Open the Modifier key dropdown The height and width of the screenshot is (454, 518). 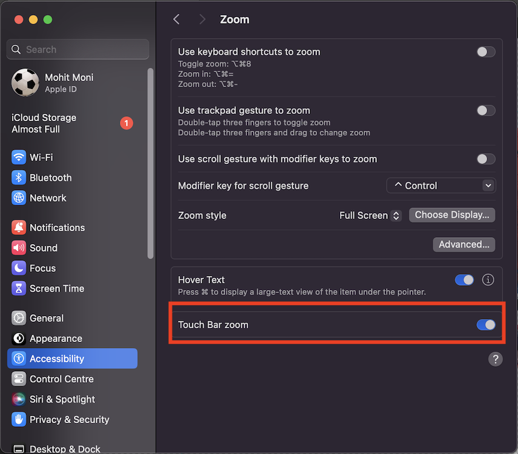coord(441,185)
